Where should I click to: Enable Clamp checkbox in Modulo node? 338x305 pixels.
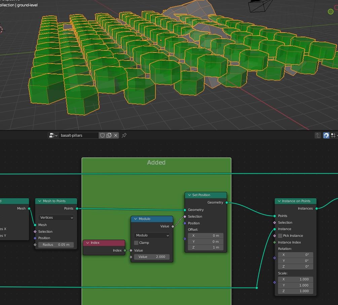136,243
